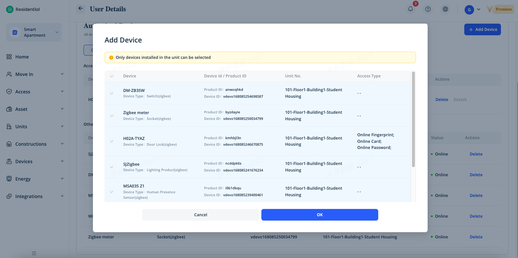This screenshot has height=258, width=518.
Task: Click the Residential logo icon
Action: (x=10, y=9)
